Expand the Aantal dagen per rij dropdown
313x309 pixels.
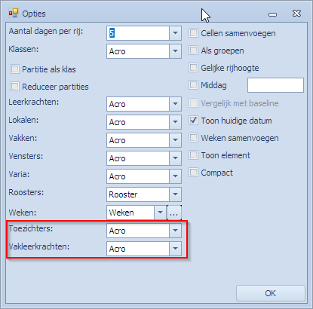click(x=175, y=33)
